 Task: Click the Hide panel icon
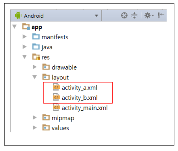pos(161,15)
